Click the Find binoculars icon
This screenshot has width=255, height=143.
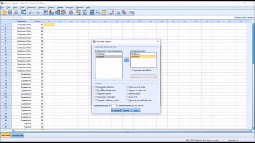click(x=71, y=12)
